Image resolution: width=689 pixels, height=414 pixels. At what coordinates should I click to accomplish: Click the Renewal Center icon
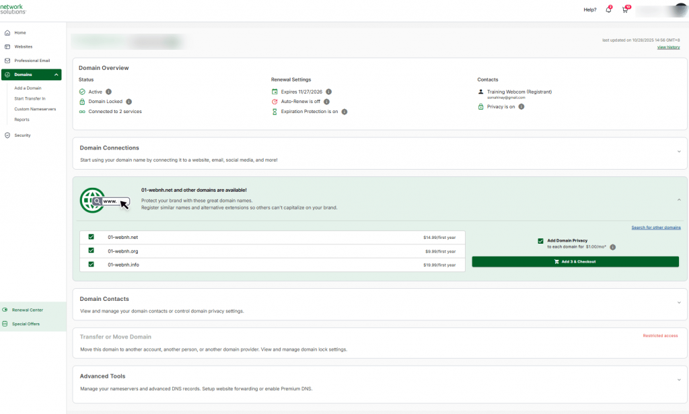coord(6,310)
